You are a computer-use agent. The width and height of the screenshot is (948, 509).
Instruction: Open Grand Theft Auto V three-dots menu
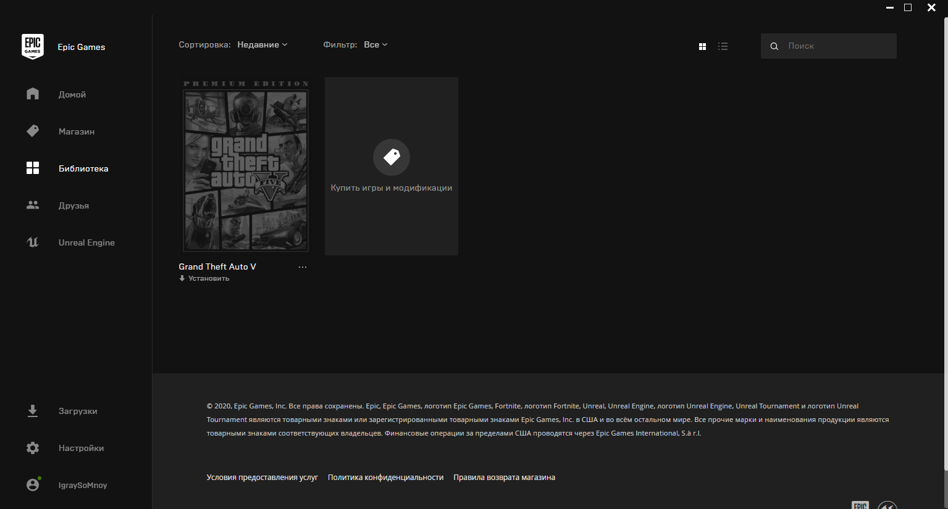point(303,267)
